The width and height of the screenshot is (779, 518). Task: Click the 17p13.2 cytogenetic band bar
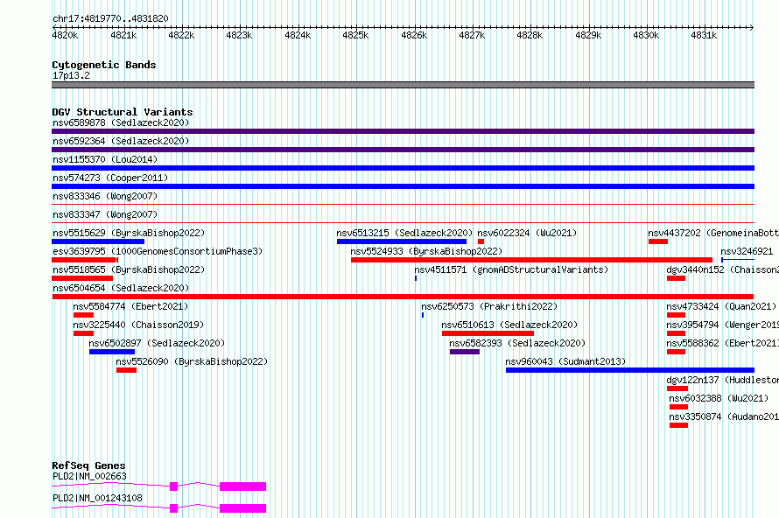coord(403,85)
